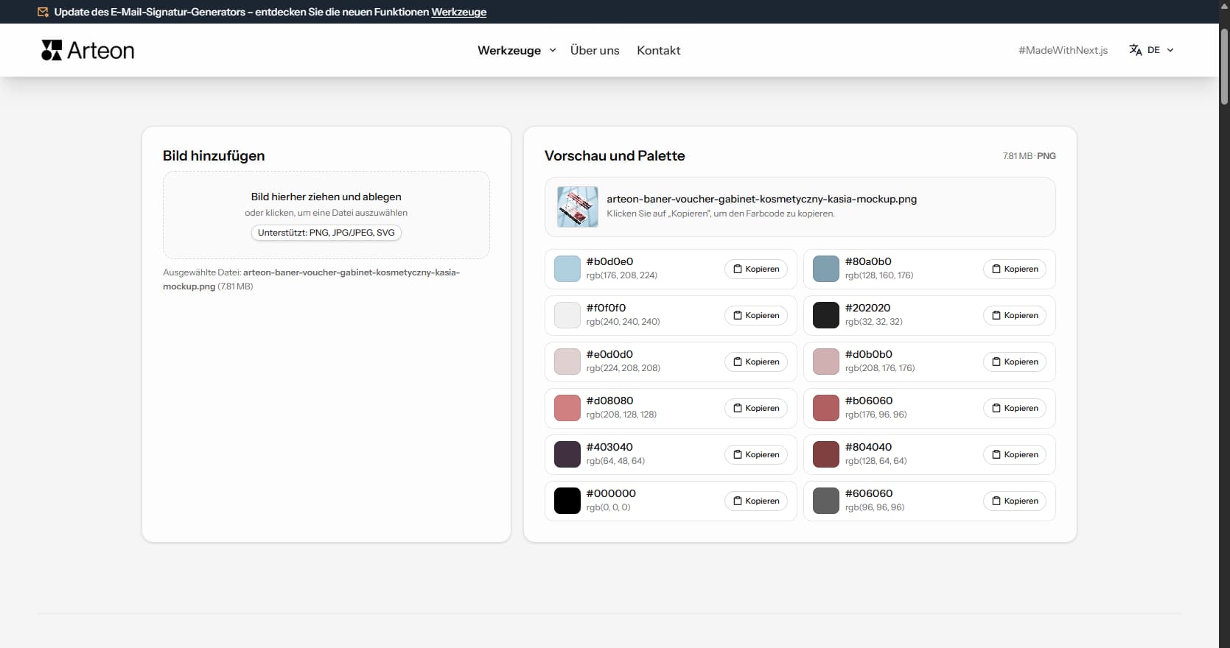Image resolution: width=1230 pixels, height=648 pixels.
Task: Copy the #d08080 color code
Action: 755,408
